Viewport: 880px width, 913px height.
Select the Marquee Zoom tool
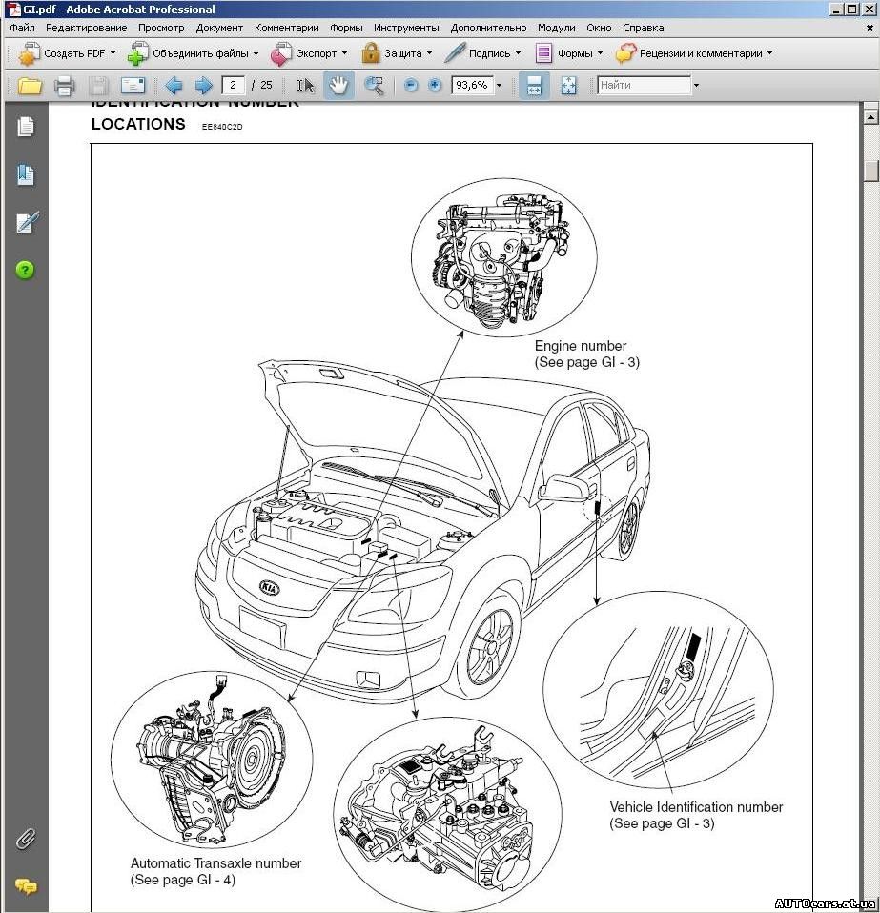[374, 86]
